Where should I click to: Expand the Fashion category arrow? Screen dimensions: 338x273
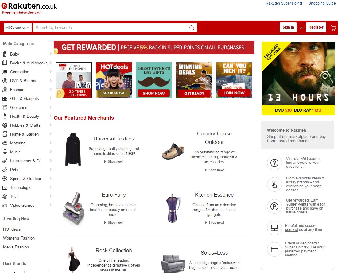50,89
